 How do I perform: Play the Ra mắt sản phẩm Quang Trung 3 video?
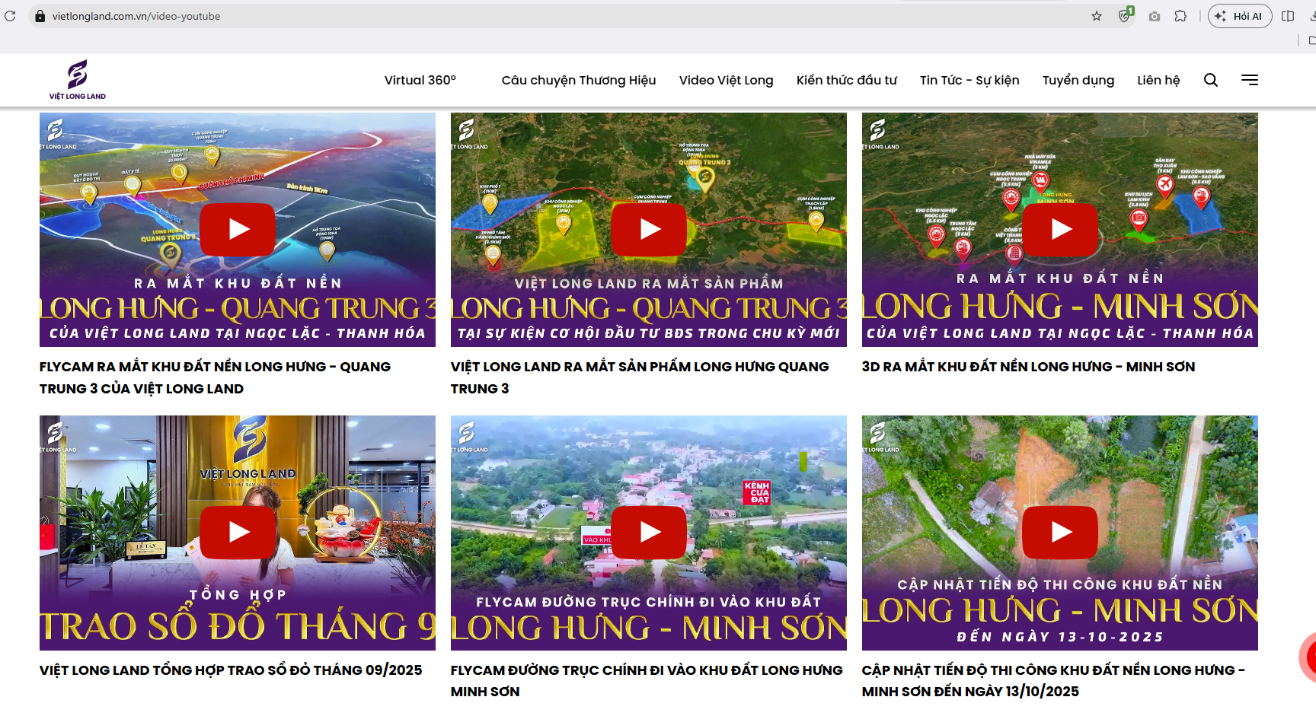click(x=649, y=230)
